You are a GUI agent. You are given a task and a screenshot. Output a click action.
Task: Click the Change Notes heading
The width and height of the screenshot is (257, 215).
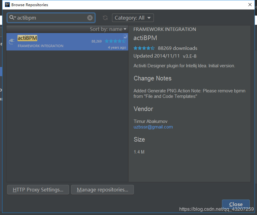tap(152, 78)
